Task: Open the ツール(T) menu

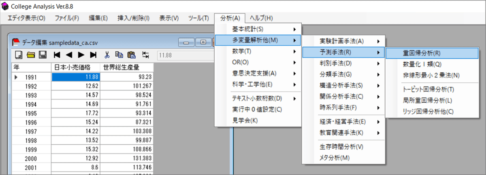Action: coord(198,18)
